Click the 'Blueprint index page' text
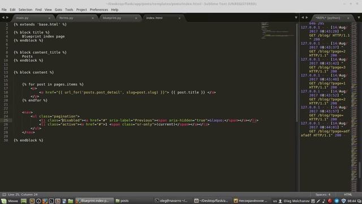Screen dimensions: 362x204 43,36
